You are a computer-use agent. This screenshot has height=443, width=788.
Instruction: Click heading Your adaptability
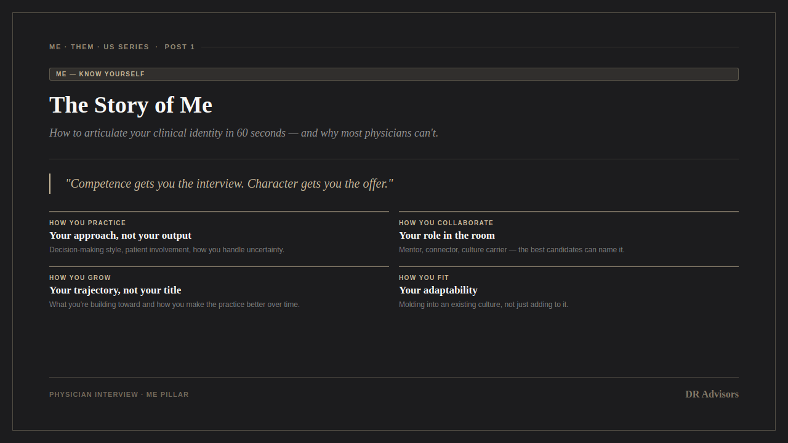(x=438, y=290)
